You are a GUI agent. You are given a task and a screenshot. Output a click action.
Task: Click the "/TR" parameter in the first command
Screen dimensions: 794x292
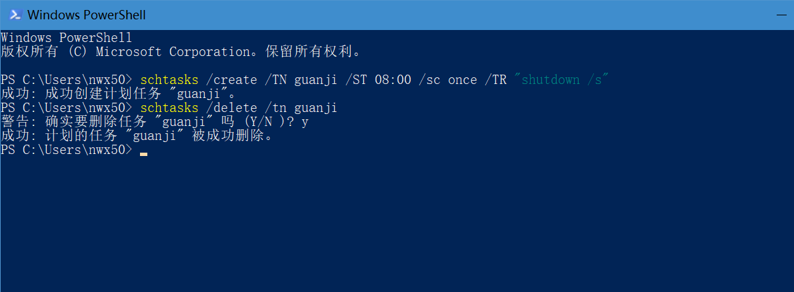[x=496, y=80]
